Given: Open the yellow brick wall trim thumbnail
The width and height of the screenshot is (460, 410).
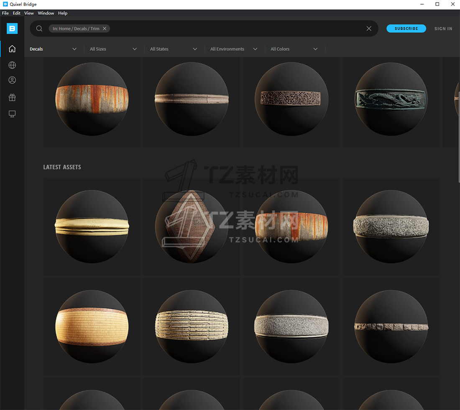Looking at the screenshot, I should [92, 327].
